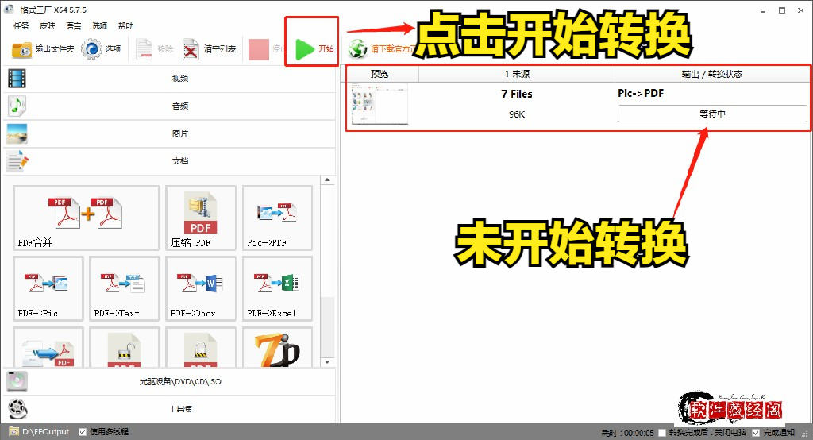Expand the 音频 (Audio) category
Viewport: 813px width, 440px height.
169,106
